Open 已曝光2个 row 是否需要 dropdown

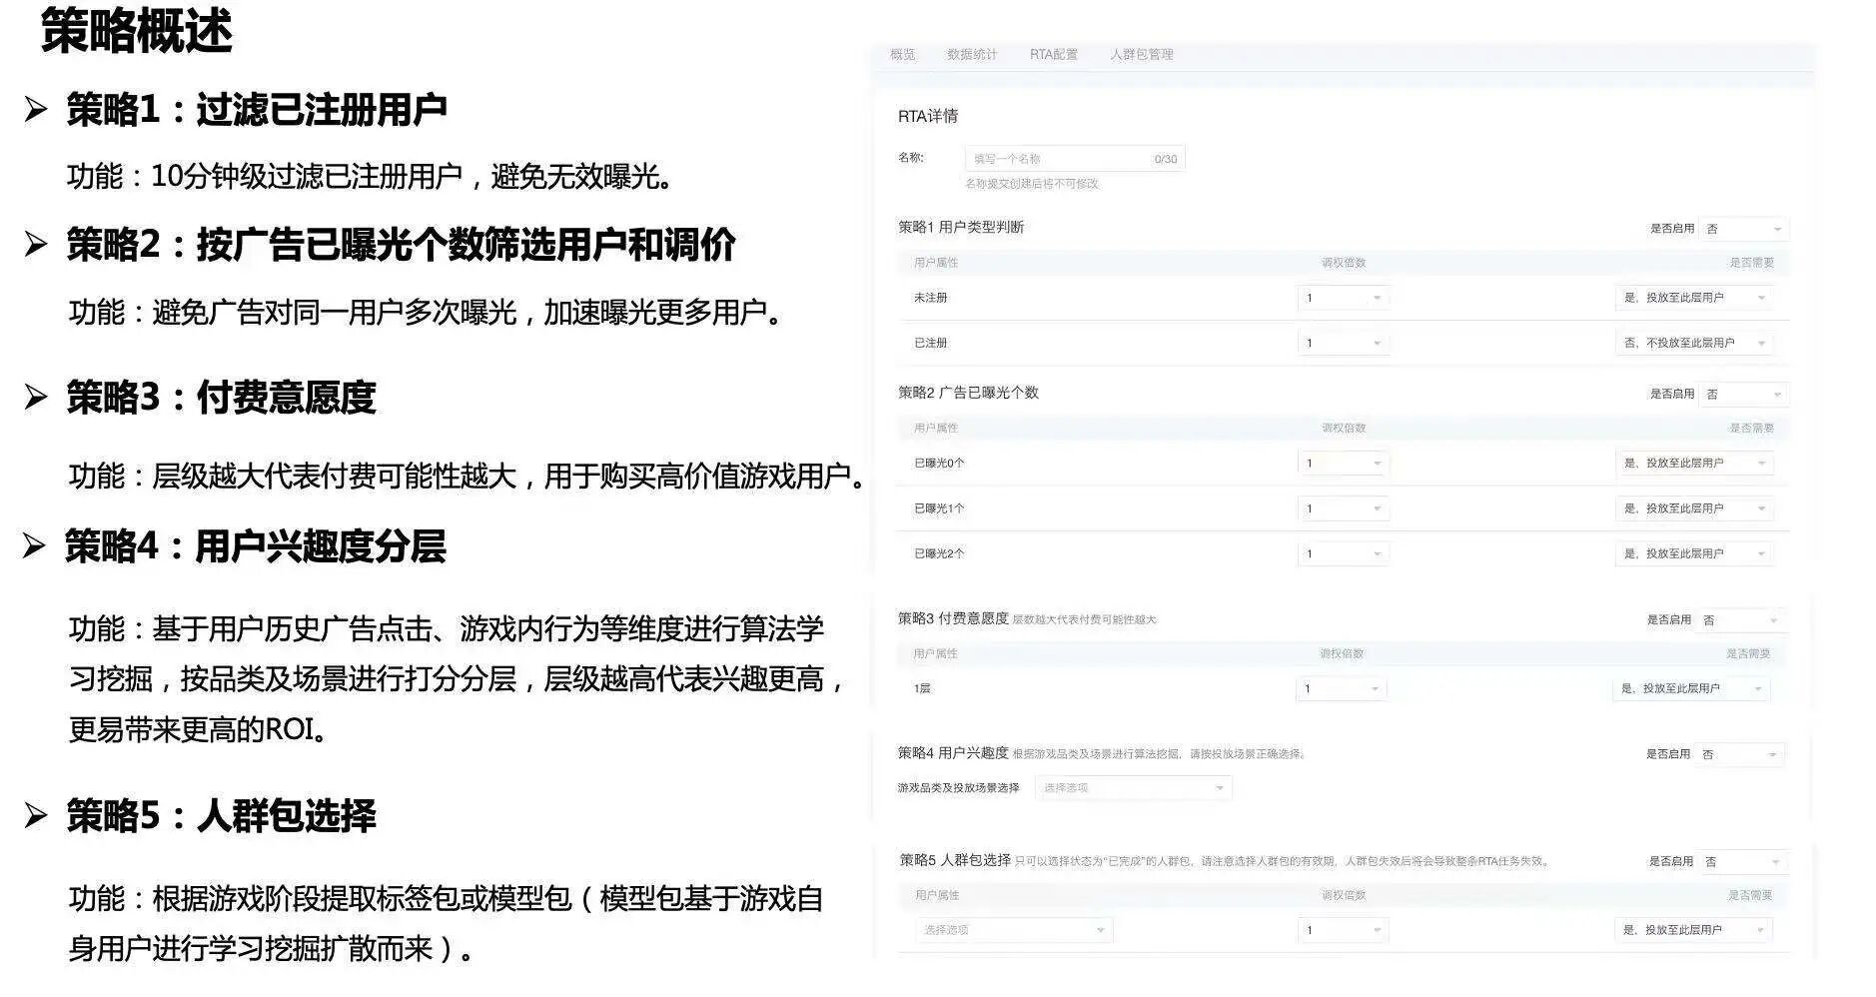pos(1694,553)
